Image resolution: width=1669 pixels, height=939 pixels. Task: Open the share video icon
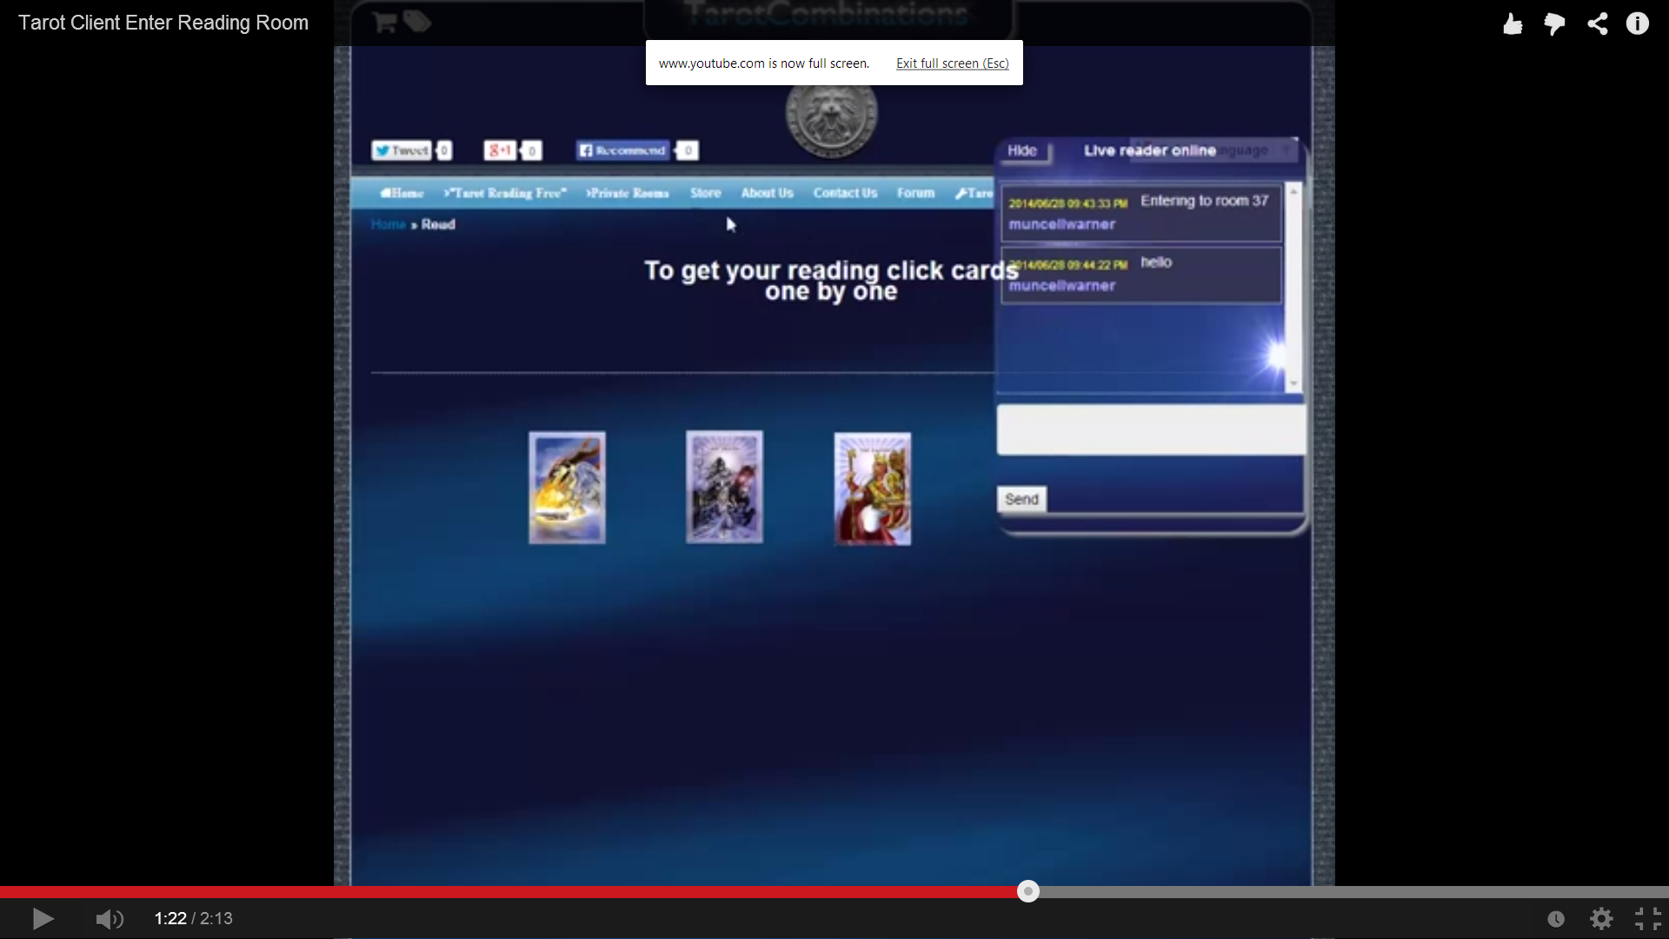coord(1597,23)
